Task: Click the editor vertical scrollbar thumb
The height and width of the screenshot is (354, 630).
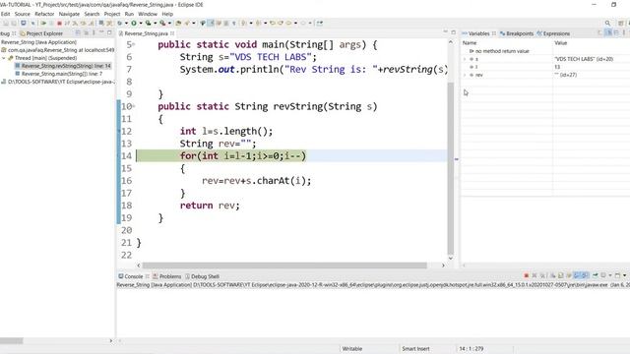Action: point(451,168)
